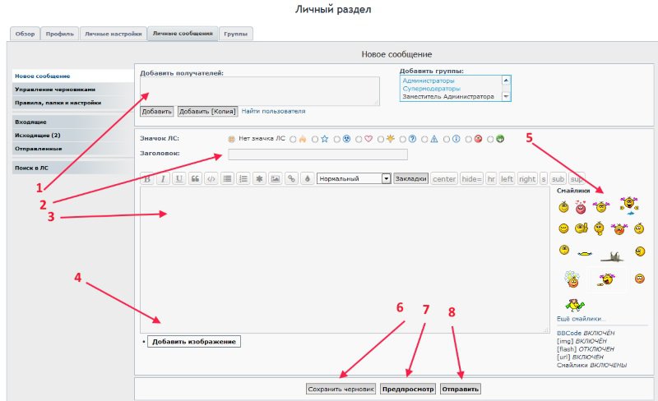
Task: Click the 'Найти пользователя' link
Action: pyautogui.click(x=273, y=111)
